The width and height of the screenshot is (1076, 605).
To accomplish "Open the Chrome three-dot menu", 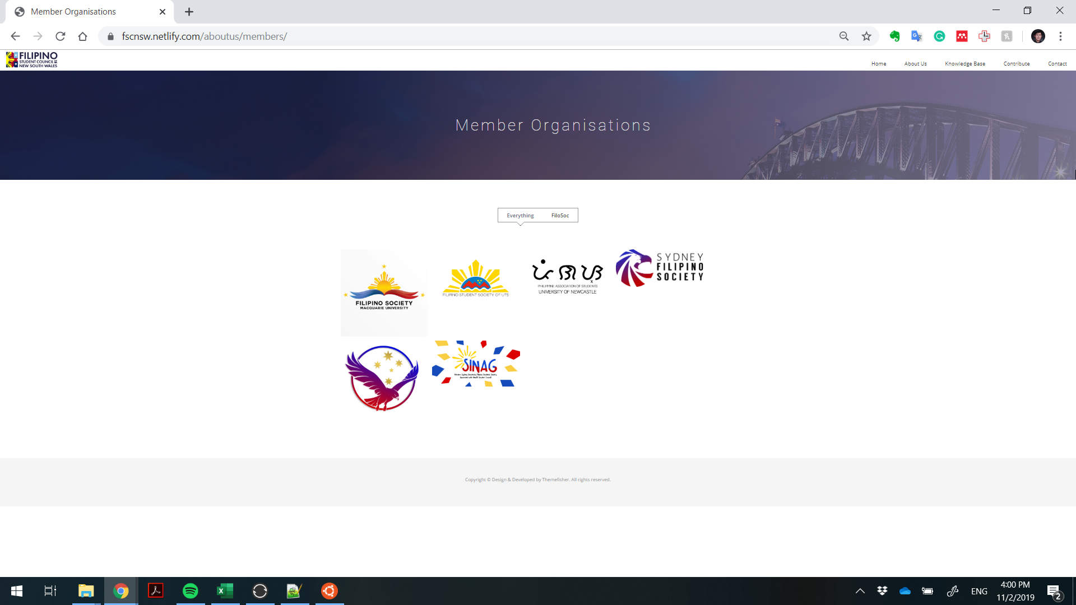I will click(x=1060, y=36).
